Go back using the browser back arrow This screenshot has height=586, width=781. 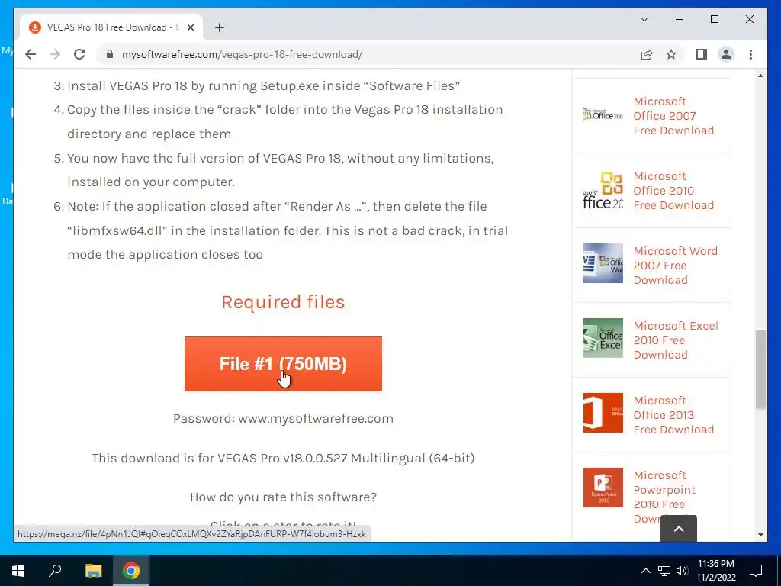click(x=31, y=54)
